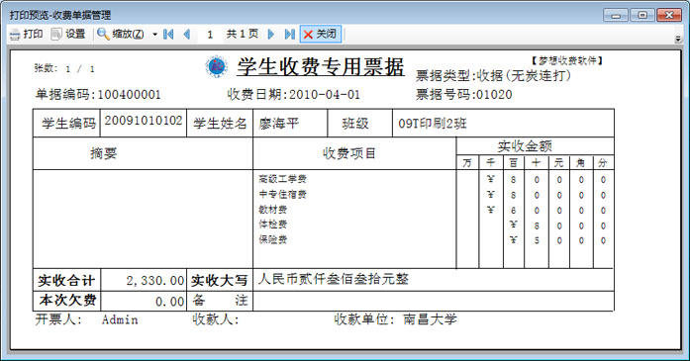Click 票据类型:收据(无炭连打) text

493,76
